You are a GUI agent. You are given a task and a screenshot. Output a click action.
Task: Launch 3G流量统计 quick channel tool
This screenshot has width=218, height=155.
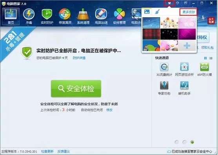164,69
